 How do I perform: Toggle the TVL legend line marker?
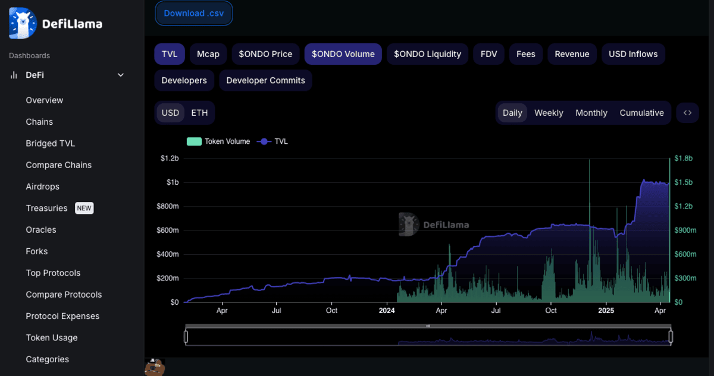[x=264, y=141]
